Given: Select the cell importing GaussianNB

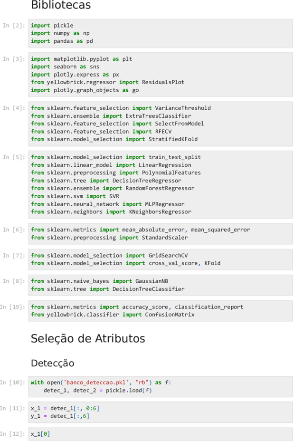Looking at the screenshot, I should tap(161, 285).
